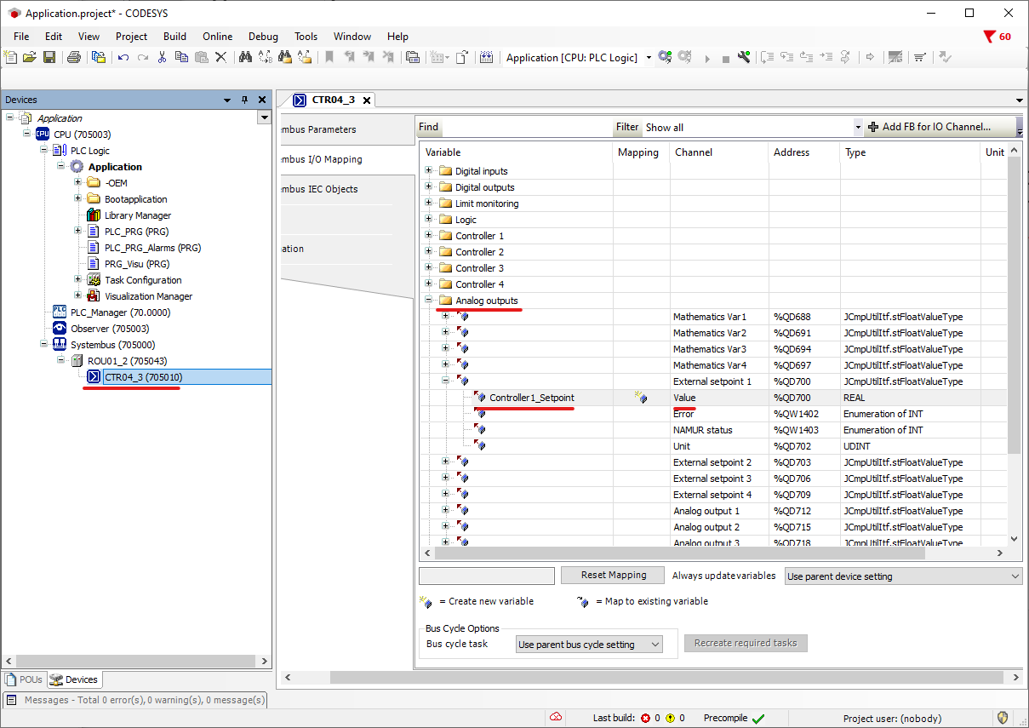This screenshot has width=1029, height=728.
Task: Save the project using the floppy disk icon
Action: (49, 57)
